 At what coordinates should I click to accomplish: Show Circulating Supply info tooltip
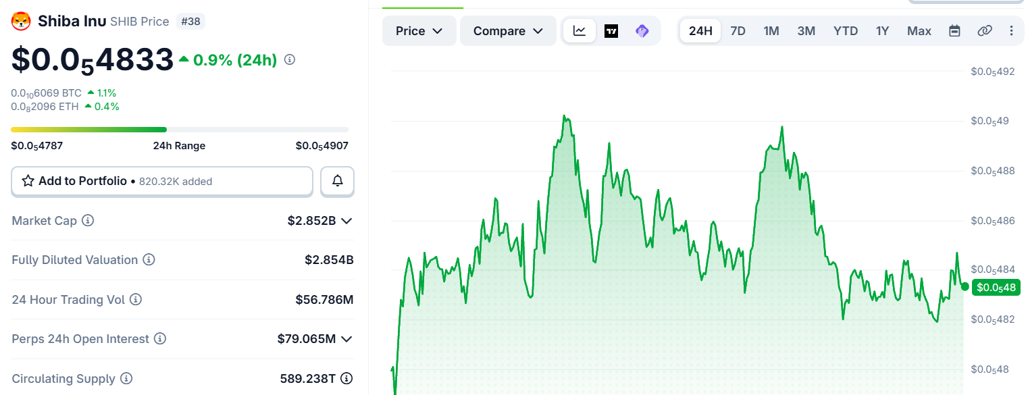coord(126,379)
